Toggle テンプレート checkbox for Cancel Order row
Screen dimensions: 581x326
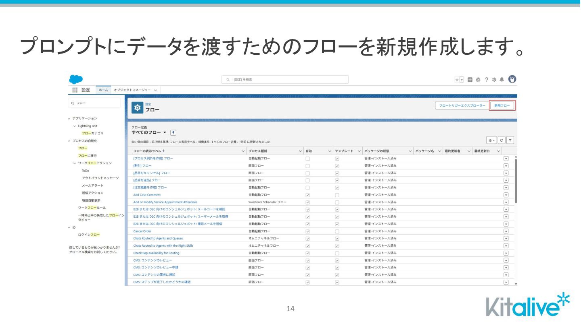click(337, 231)
